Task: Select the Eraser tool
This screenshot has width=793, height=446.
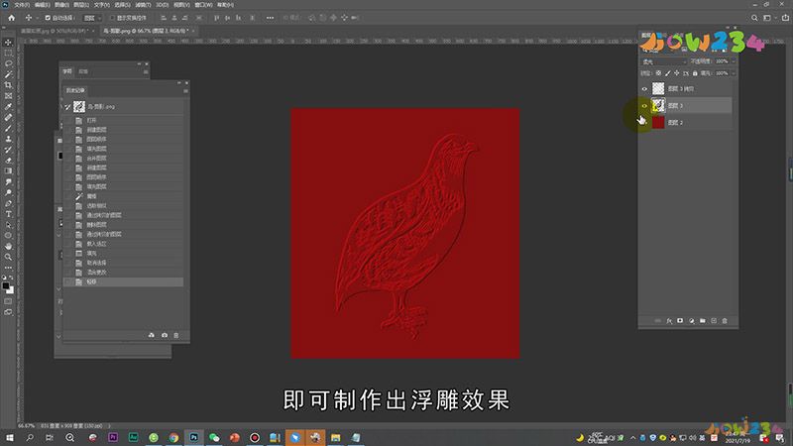Action: [8, 161]
